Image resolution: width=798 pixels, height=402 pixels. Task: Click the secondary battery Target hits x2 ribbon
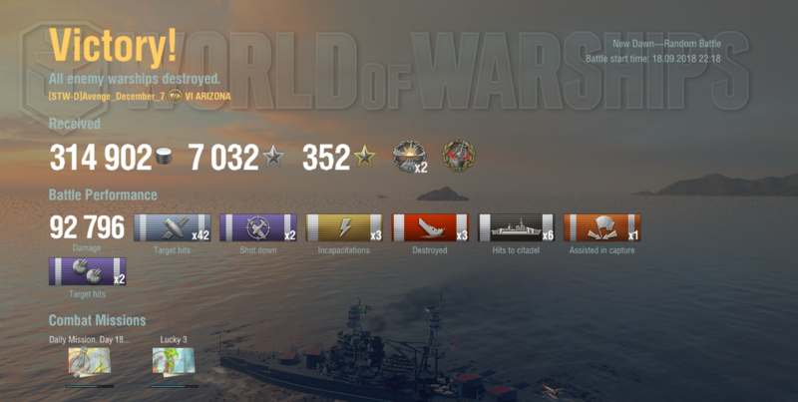(88, 271)
